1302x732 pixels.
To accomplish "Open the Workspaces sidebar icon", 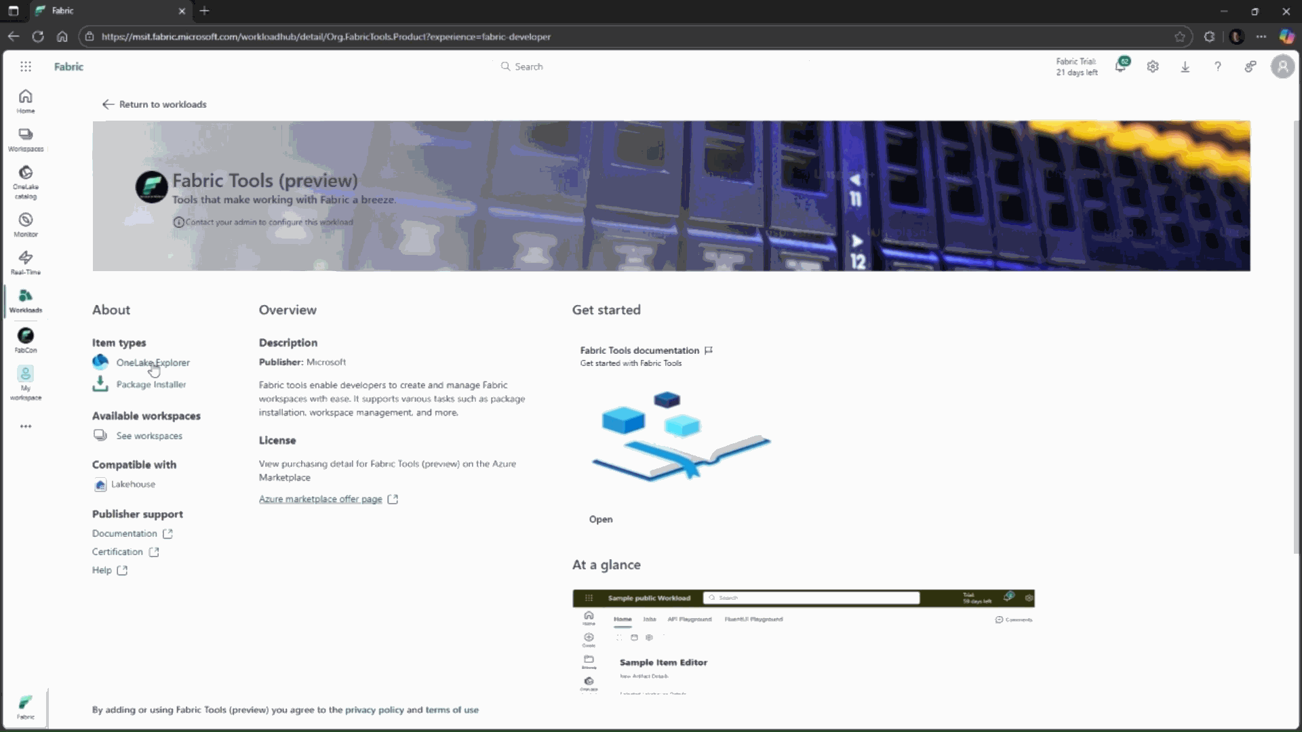I will (x=26, y=139).
